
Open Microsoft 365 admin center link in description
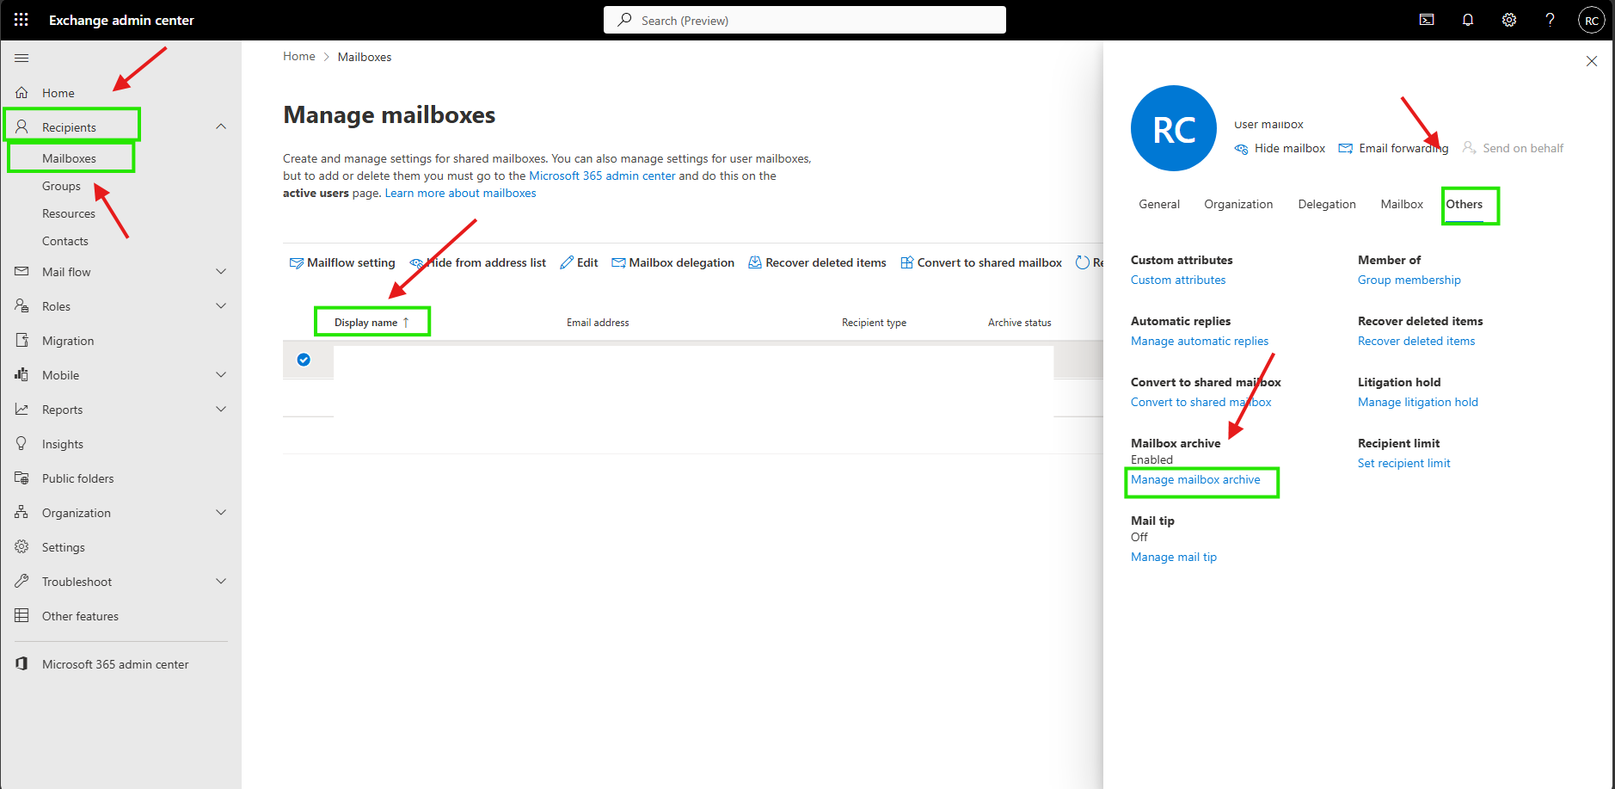[x=602, y=176]
